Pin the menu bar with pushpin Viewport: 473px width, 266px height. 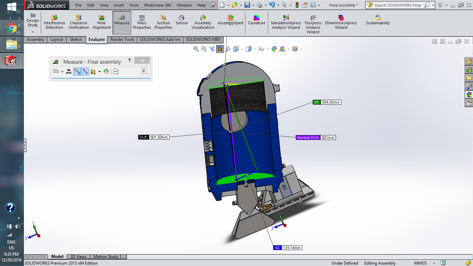click(213, 5)
